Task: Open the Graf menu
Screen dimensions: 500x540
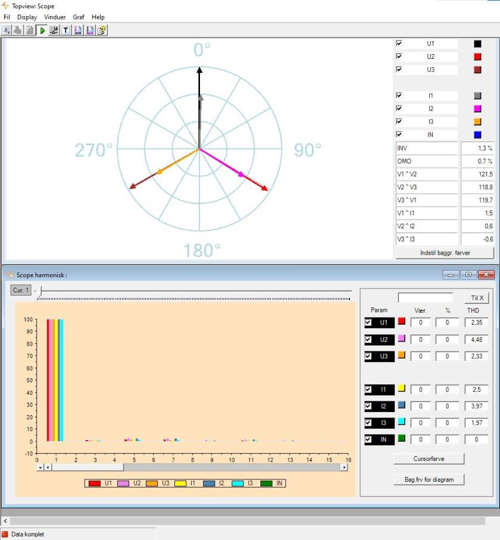Action: pos(79,17)
